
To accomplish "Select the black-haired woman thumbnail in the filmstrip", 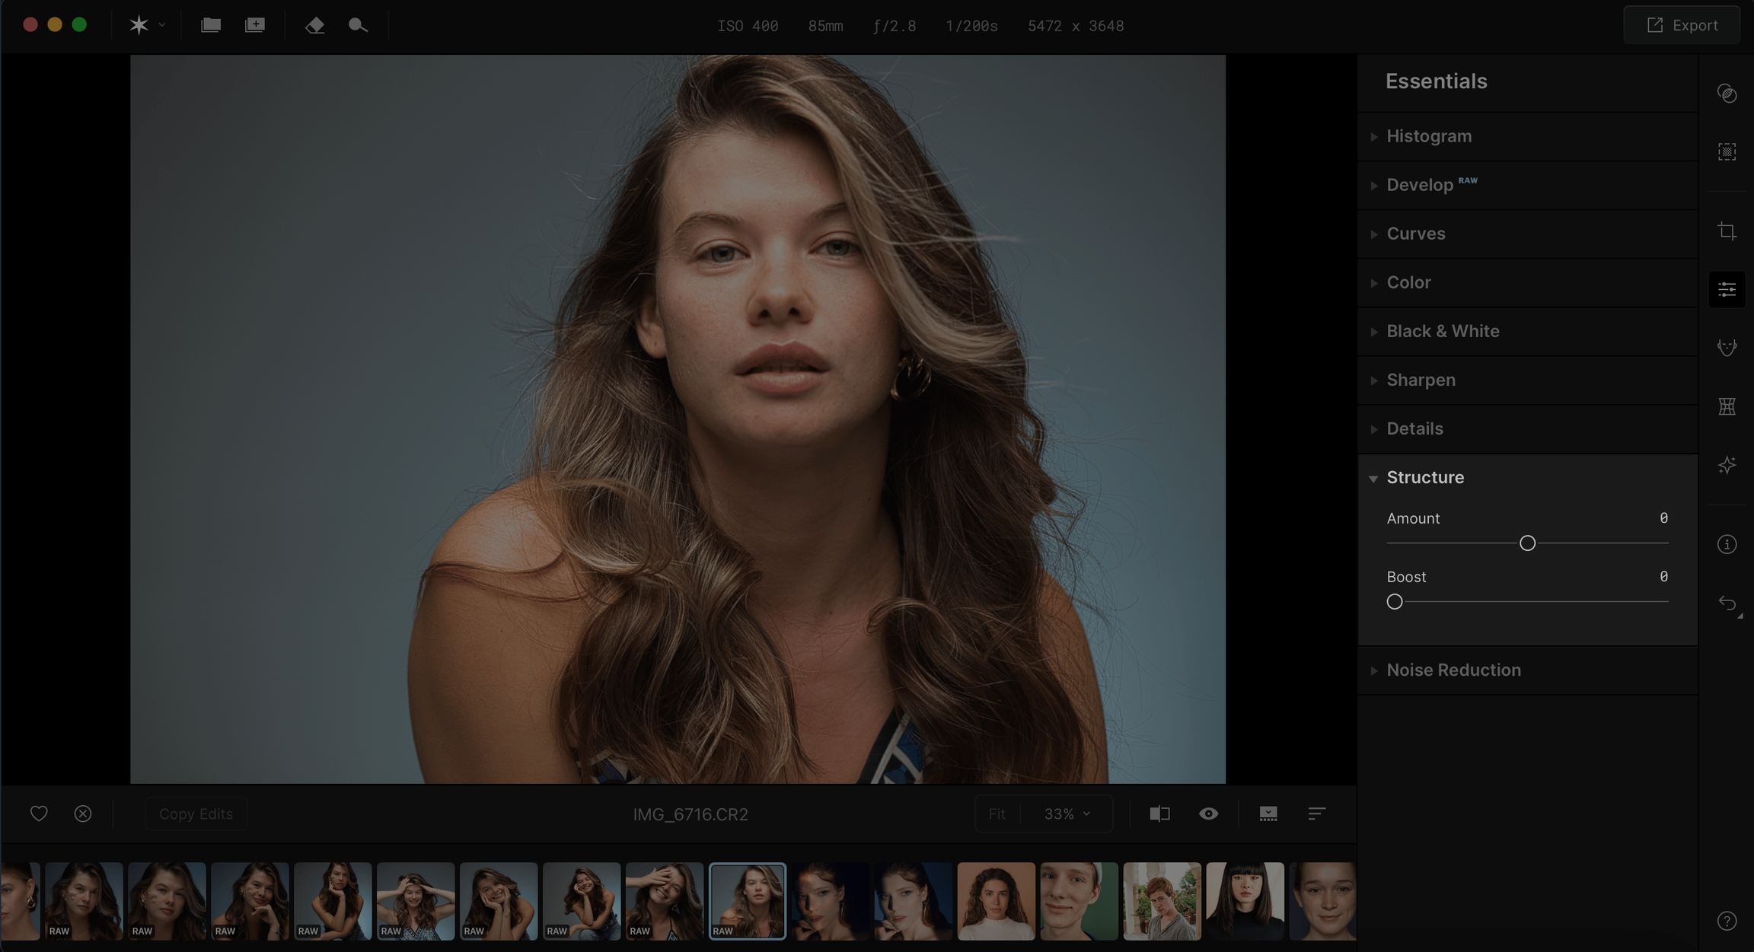I will pyautogui.click(x=1245, y=901).
